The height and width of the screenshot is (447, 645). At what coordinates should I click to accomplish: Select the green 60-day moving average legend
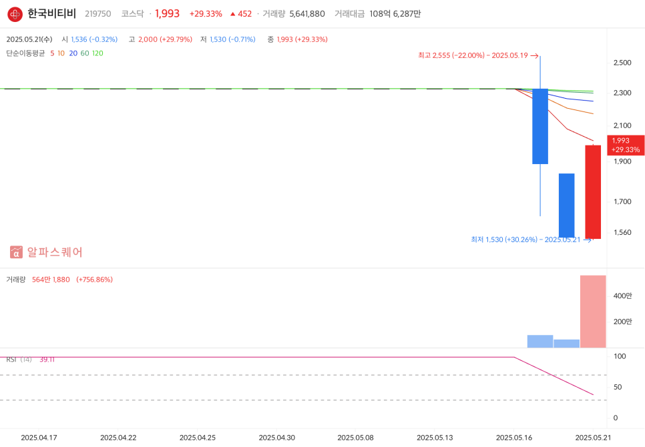[x=85, y=53]
